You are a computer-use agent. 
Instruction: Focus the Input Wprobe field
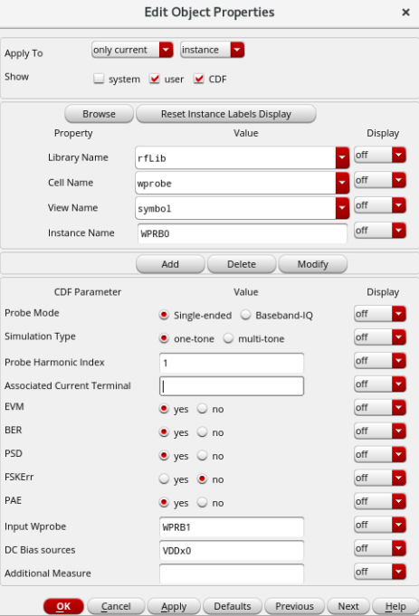click(232, 526)
